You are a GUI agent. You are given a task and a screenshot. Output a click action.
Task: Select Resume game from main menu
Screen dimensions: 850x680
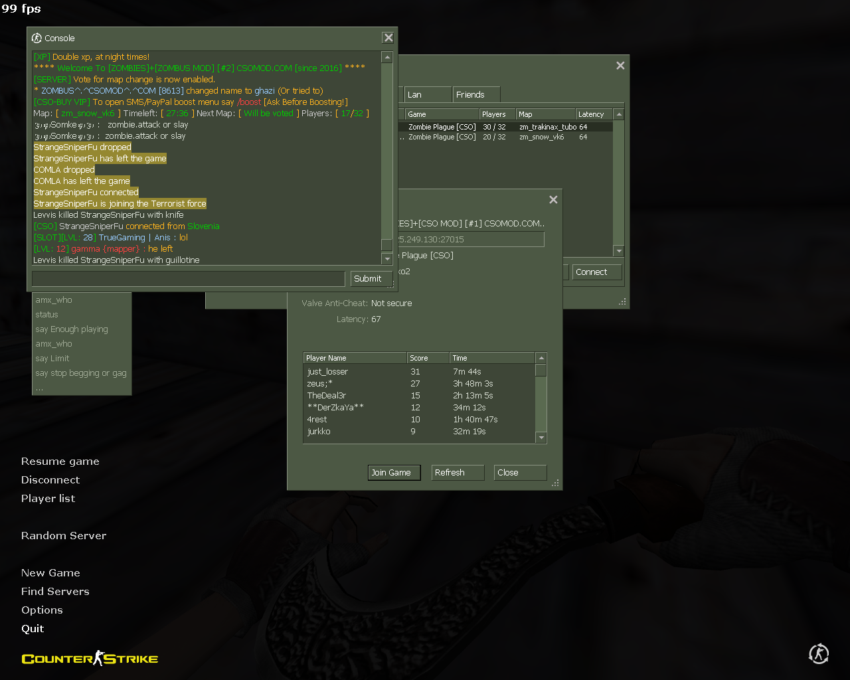coord(60,462)
